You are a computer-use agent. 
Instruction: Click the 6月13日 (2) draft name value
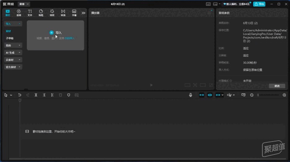point(250,23)
